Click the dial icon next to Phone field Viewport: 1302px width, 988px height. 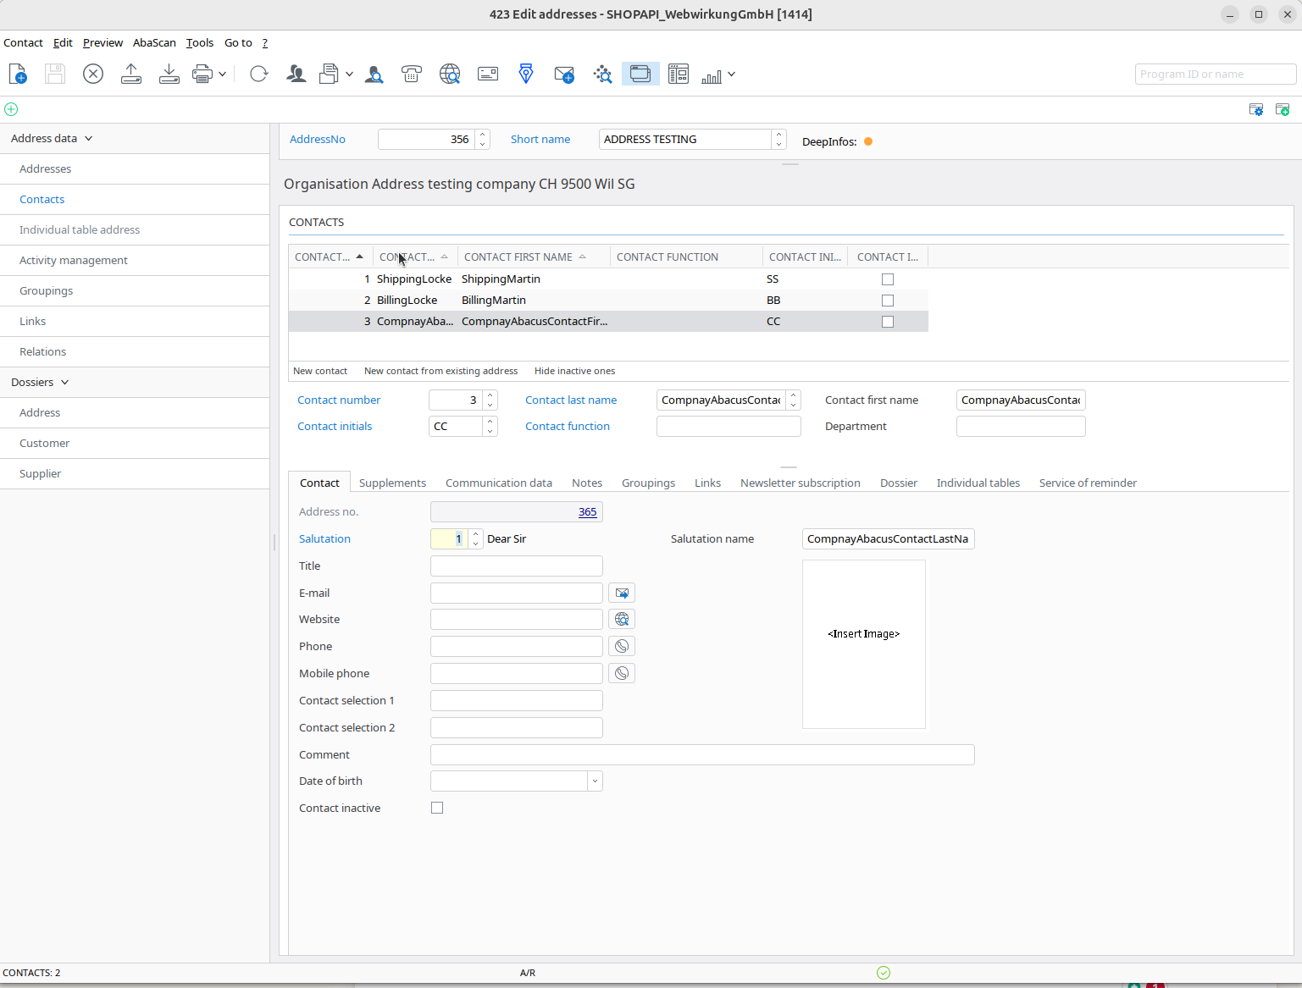(x=622, y=647)
